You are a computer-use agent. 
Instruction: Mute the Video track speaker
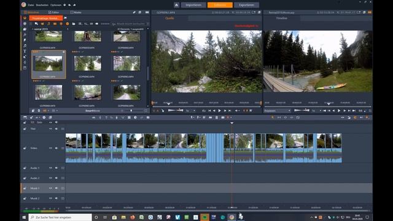(56, 148)
